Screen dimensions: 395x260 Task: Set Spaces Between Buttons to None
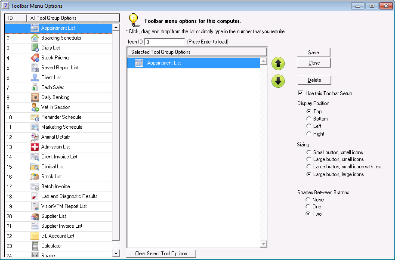(x=308, y=200)
